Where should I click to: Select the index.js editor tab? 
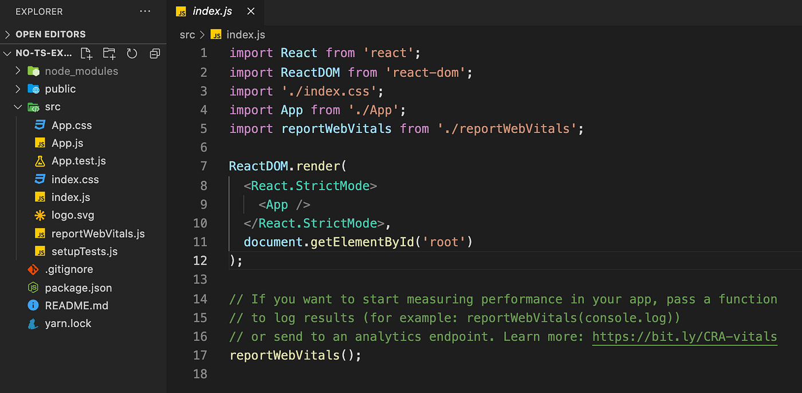pos(212,11)
